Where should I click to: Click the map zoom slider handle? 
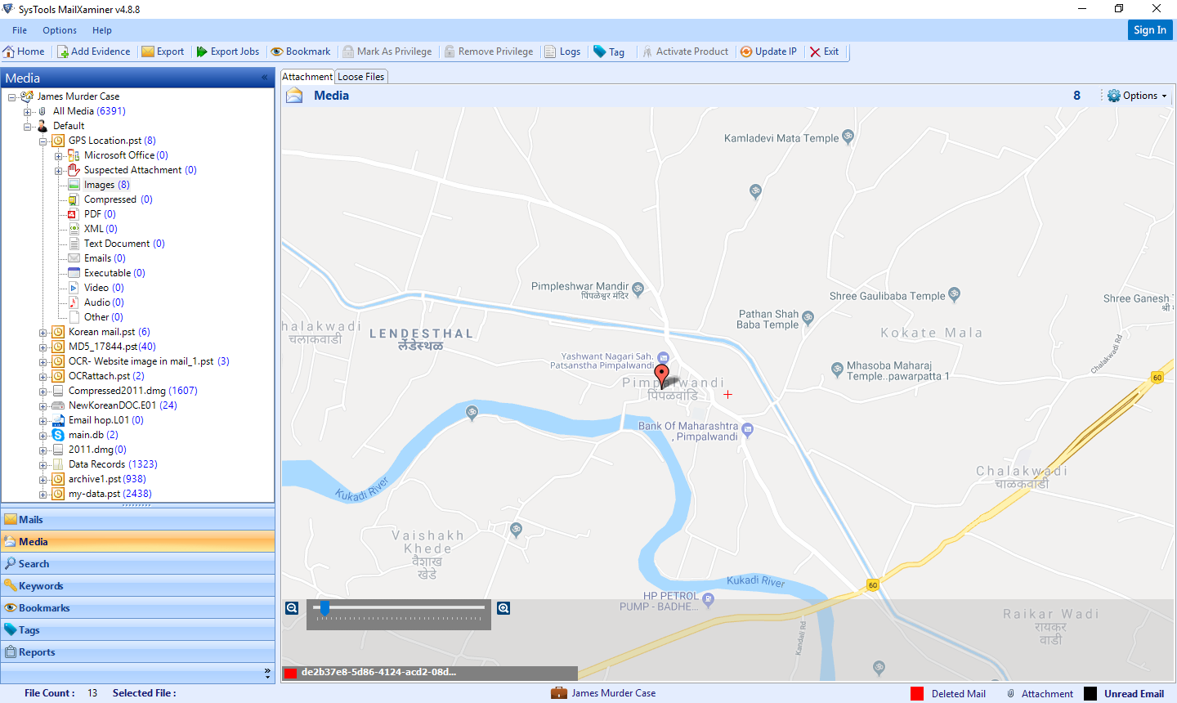(x=324, y=608)
